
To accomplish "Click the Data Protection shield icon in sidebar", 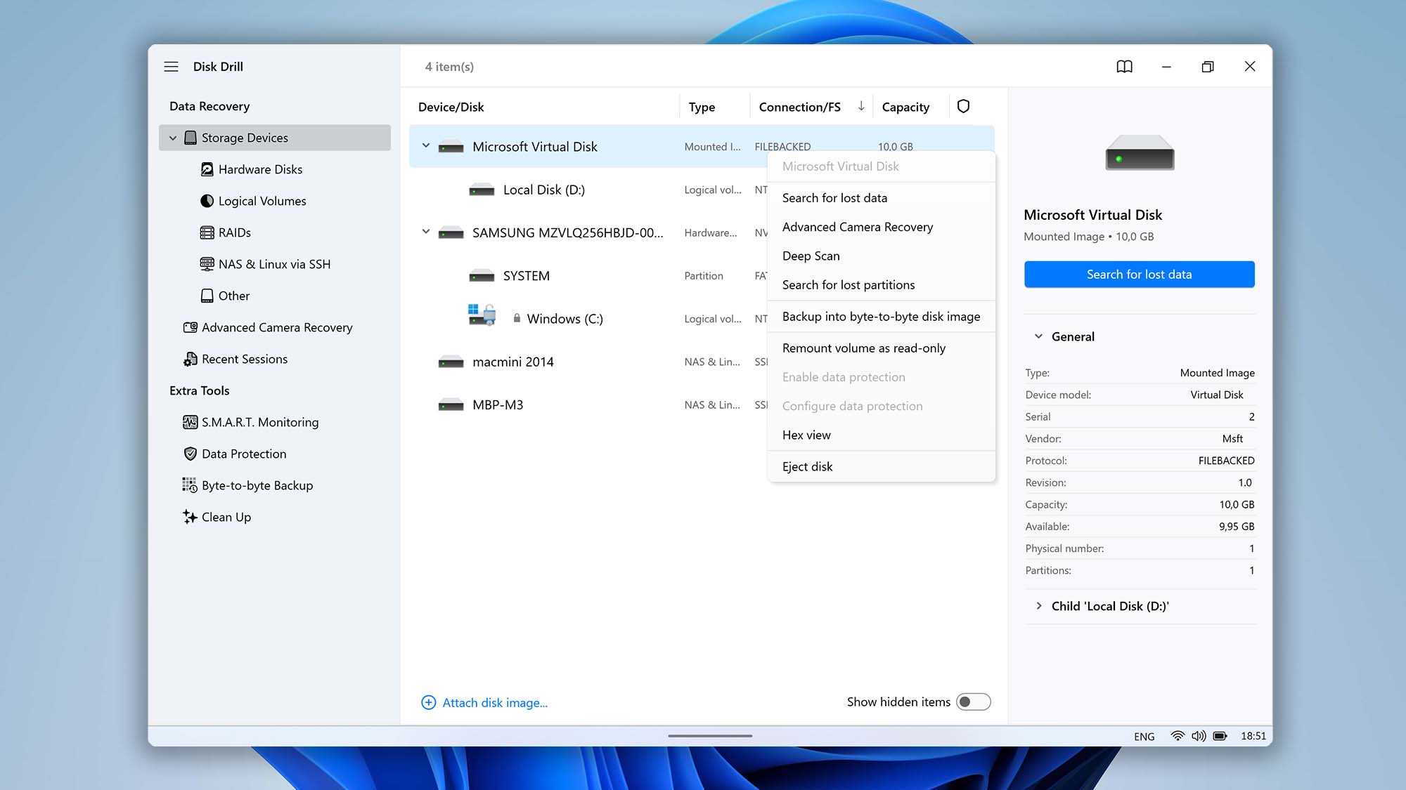I will [191, 454].
